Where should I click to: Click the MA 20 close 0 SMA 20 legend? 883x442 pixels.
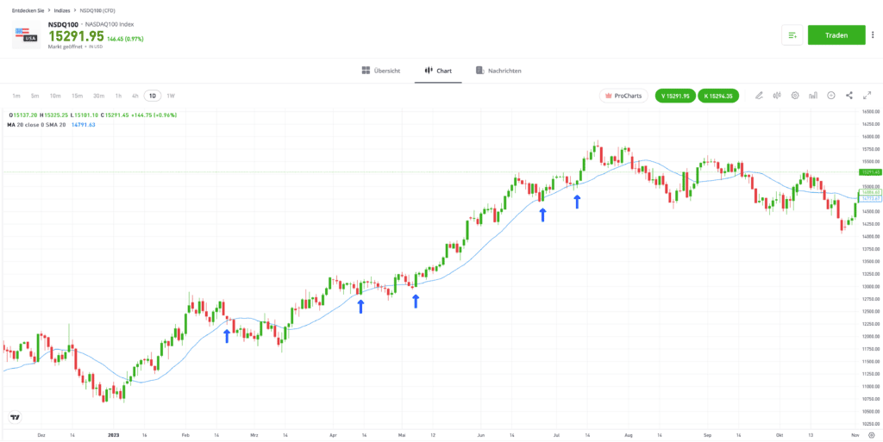[37, 124]
